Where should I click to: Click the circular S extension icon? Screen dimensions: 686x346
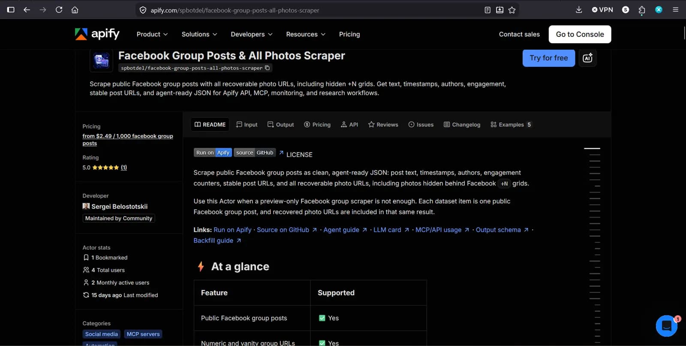(x=626, y=10)
